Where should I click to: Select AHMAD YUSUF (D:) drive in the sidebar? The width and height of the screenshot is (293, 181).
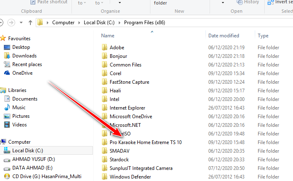pyautogui.click(x=34, y=159)
